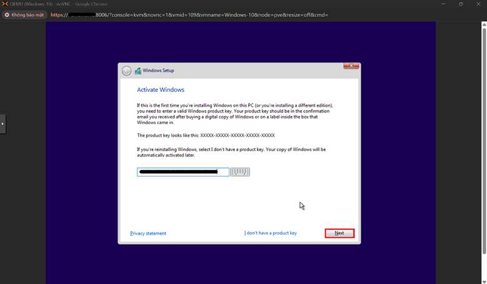The height and width of the screenshot is (284, 487).
Task: Click the vertical scrollbar on the right
Action: 484,137
